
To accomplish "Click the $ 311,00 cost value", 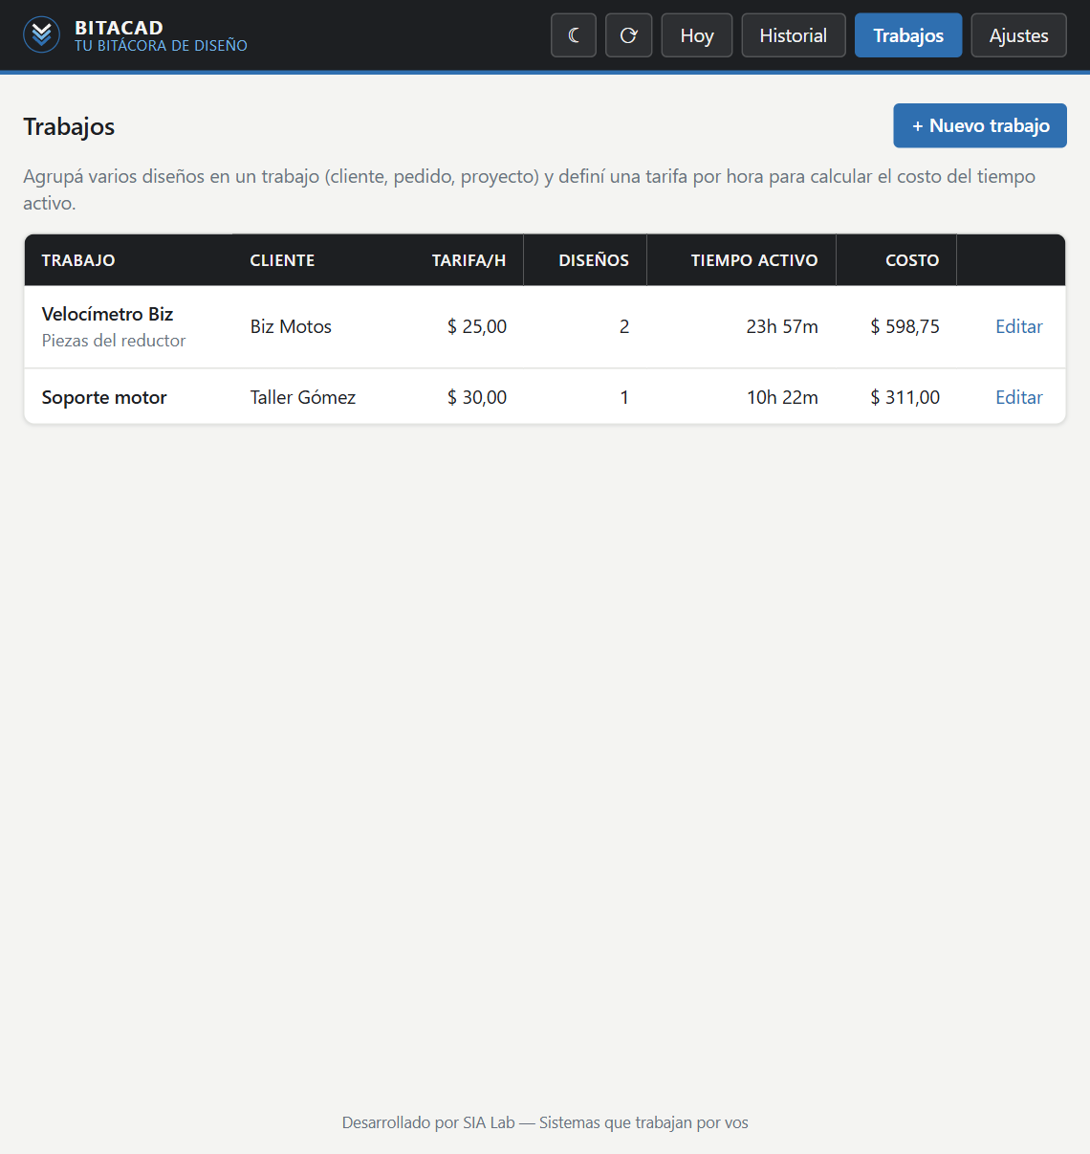I will 905,397.
